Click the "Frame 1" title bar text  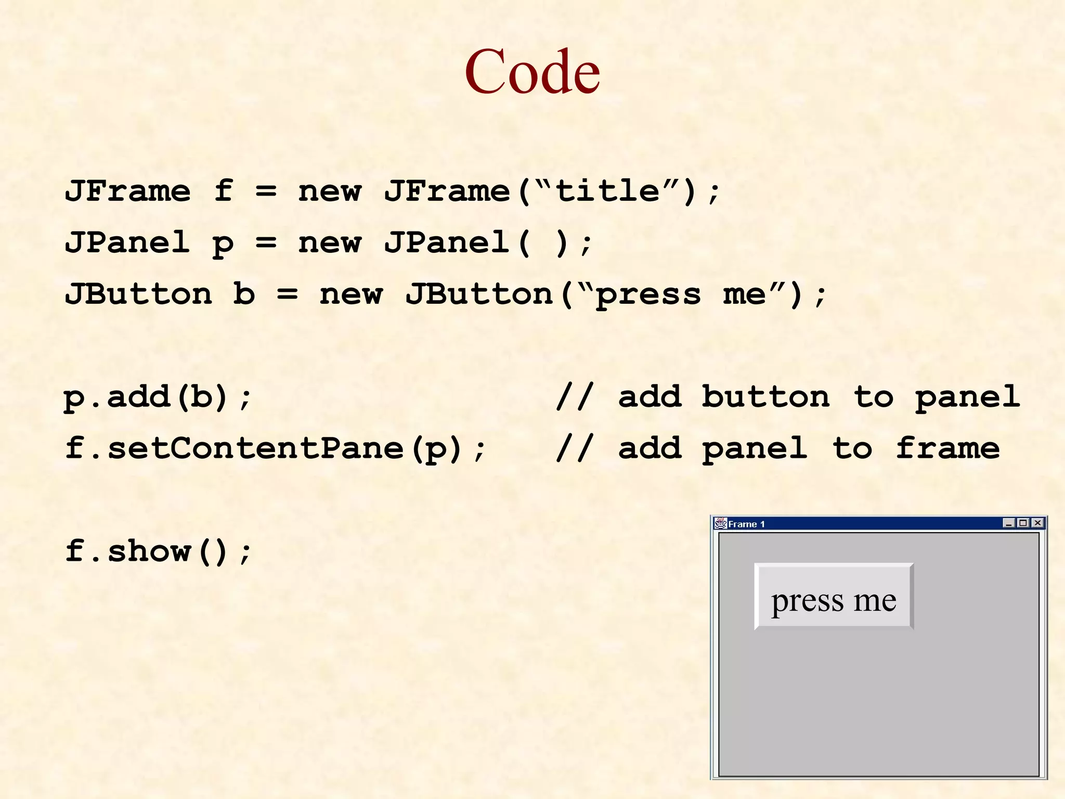(x=746, y=524)
